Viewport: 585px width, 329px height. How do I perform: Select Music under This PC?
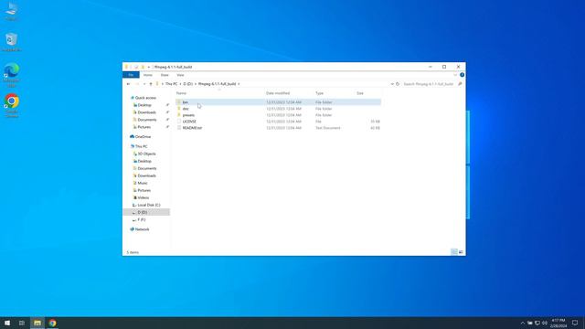[143, 183]
